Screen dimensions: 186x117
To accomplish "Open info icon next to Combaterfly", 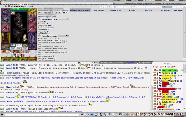I will point(181,76).
